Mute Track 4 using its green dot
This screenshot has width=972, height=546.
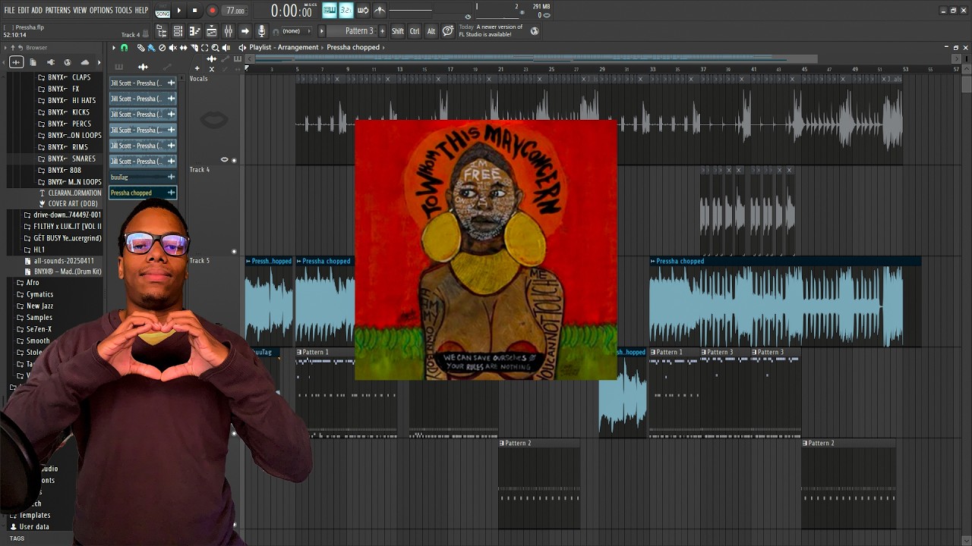tap(234, 252)
